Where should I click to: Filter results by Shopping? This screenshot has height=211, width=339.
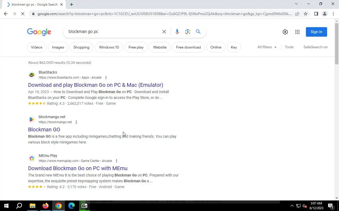pyautogui.click(x=82, y=47)
